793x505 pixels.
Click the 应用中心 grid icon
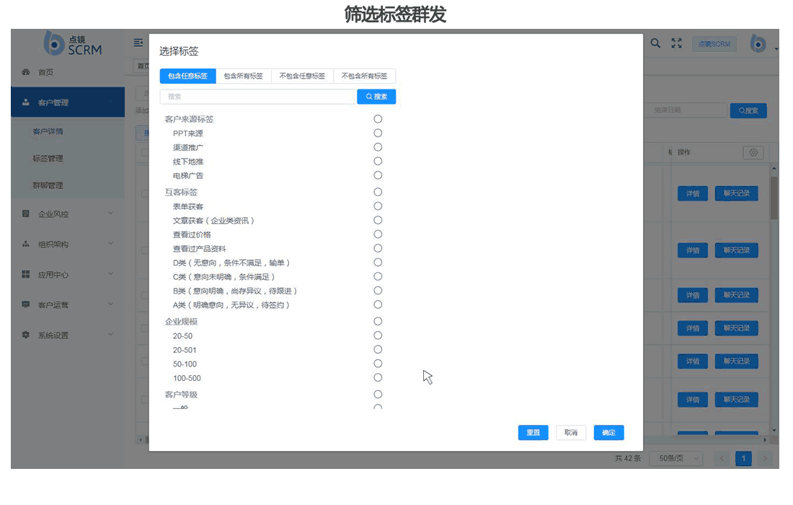(x=26, y=274)
